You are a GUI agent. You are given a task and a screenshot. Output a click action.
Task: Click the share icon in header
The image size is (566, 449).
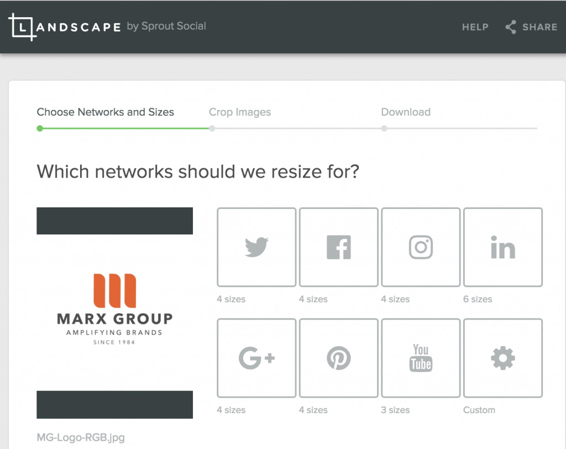[x=510, y=27]
